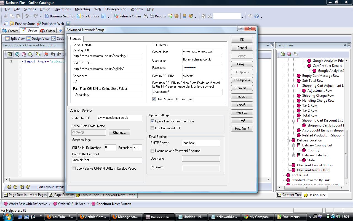Click the Preview Store icon
Viewport: 353px width, 221px height.
pos(12,24)
